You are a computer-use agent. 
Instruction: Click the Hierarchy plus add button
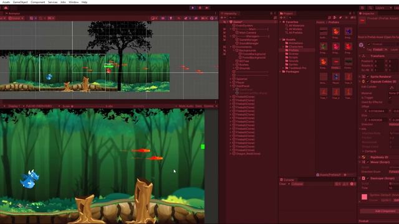223,18
